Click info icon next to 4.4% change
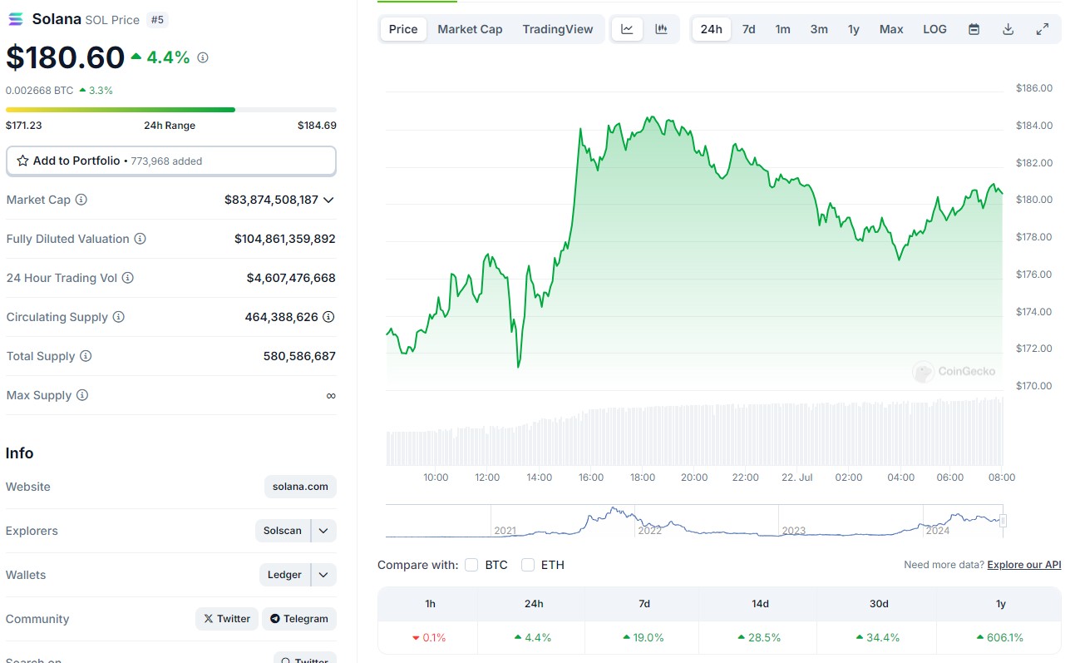 (x=203, y=57)
